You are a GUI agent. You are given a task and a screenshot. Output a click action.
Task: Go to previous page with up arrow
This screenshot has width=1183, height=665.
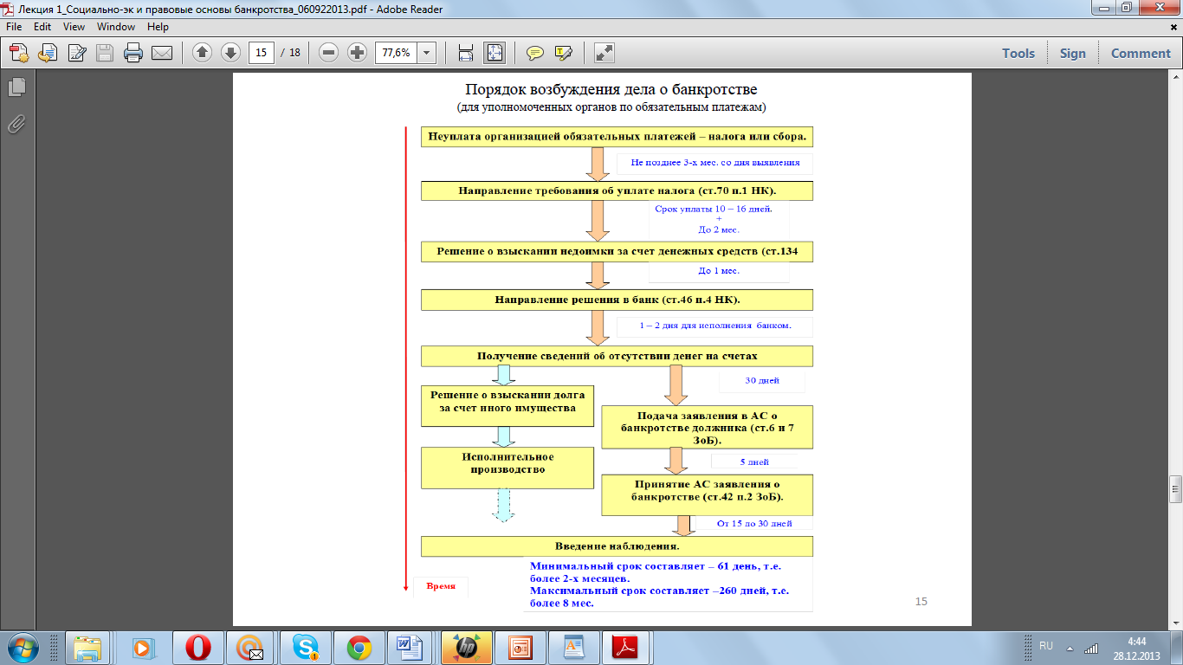coord(202,53)
